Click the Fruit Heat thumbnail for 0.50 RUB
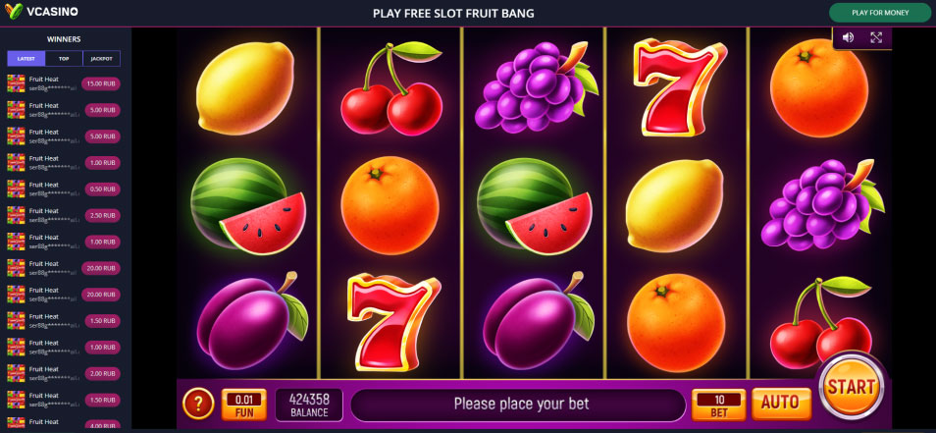The image size is (936, 433). coord(16,189)
